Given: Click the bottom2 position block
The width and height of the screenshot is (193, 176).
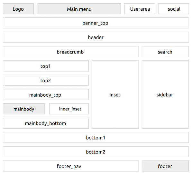Looking at the screenshot, I should coord(96,152).
